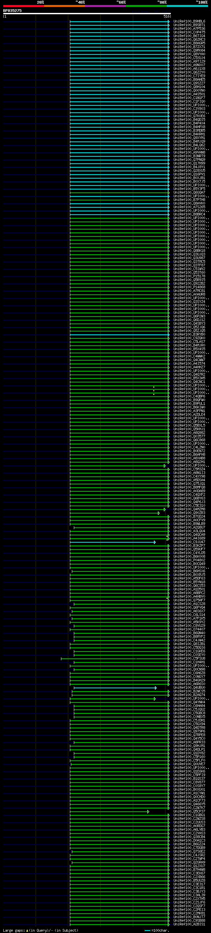
Task: Select the UniRef100_C5FSU8 label
Action: 189,658
